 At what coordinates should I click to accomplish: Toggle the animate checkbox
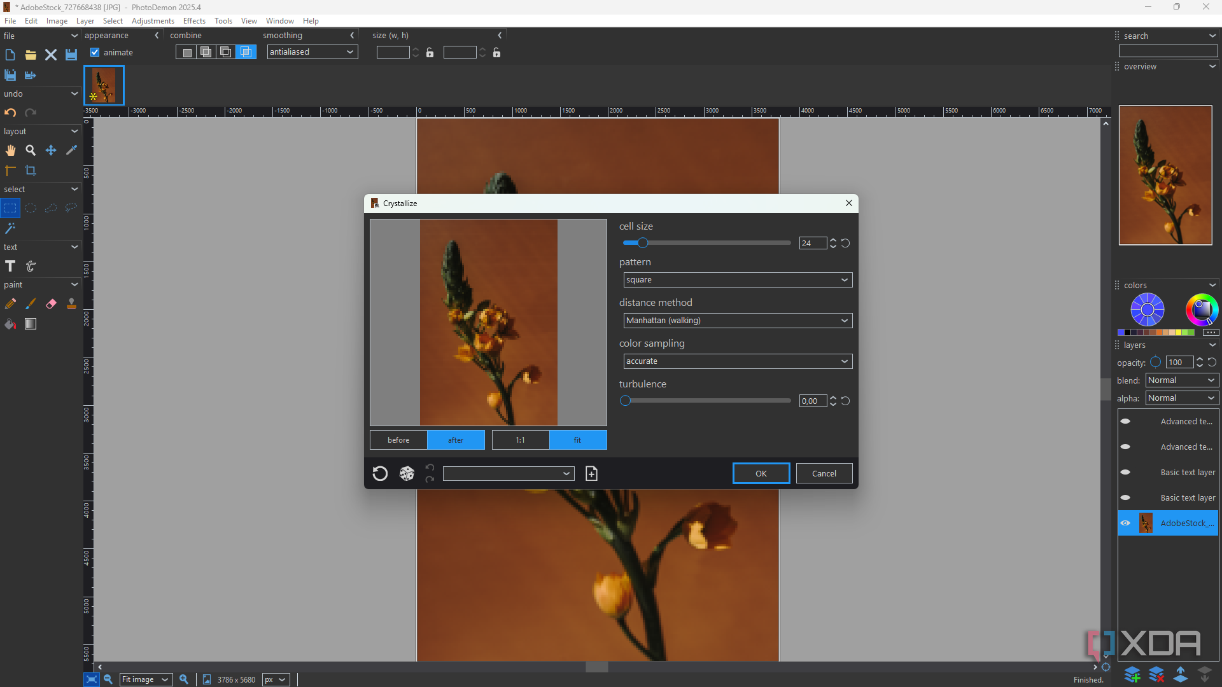(95, 52)
